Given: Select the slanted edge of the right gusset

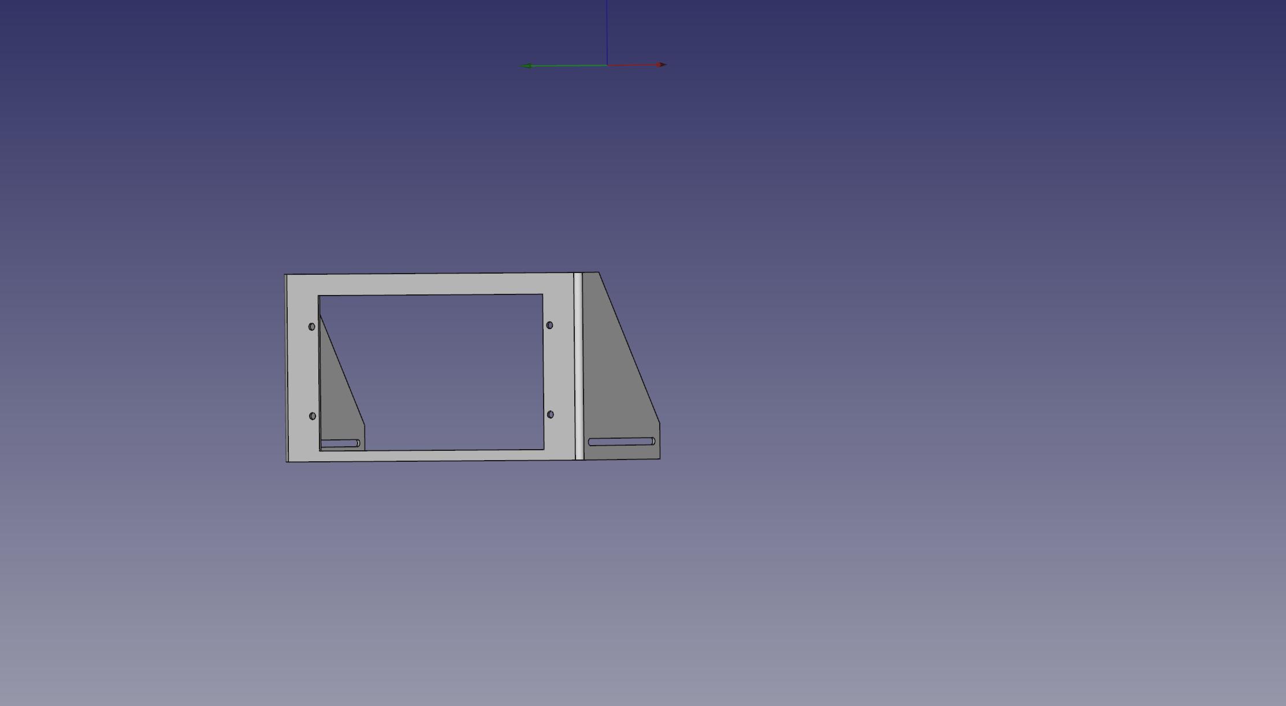Looking at the screenshot, I should [629, 347].
